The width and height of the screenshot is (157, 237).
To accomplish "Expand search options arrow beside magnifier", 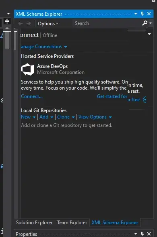I will [151, 23].
